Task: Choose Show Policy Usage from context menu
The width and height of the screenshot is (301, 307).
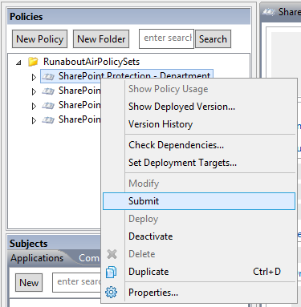Action: (199, 89)
